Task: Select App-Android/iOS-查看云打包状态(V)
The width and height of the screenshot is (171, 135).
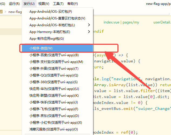Action: pos(57,18)
